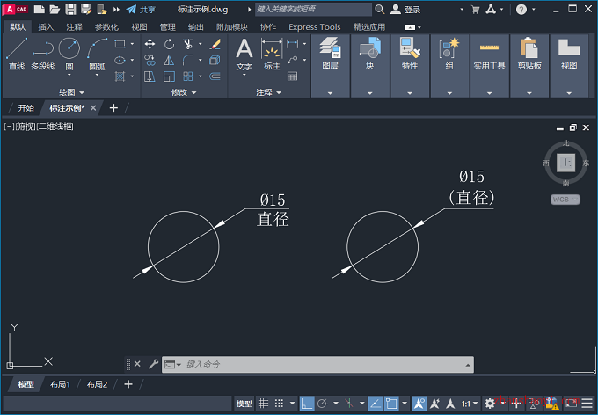Click the Offset tool icon

point(215,76)
